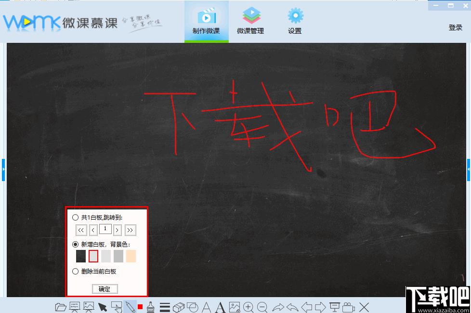471x313 pixels.
Task: Click the zoom in magnifier icon
Action: tap(248, 307)
